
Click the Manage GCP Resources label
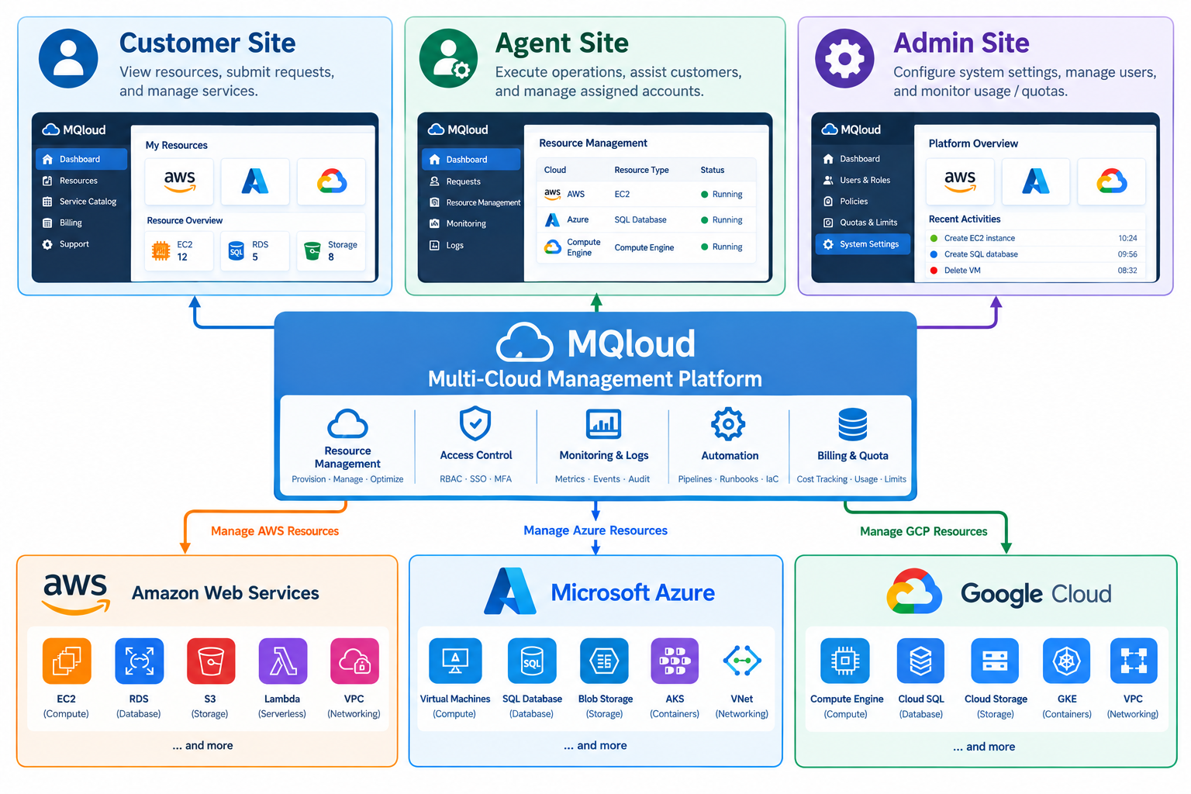point(923,531)
